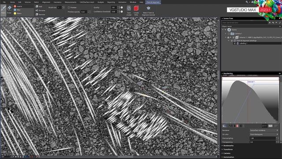282x159 pixels.
Task: Click the Confidence threshold value field
Action: 114,11
